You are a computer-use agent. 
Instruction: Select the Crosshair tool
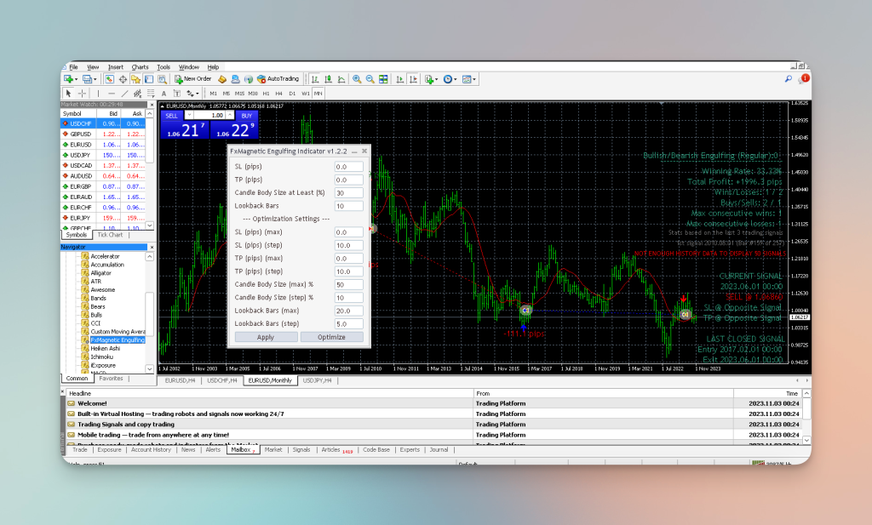click(x=81, y=91)
